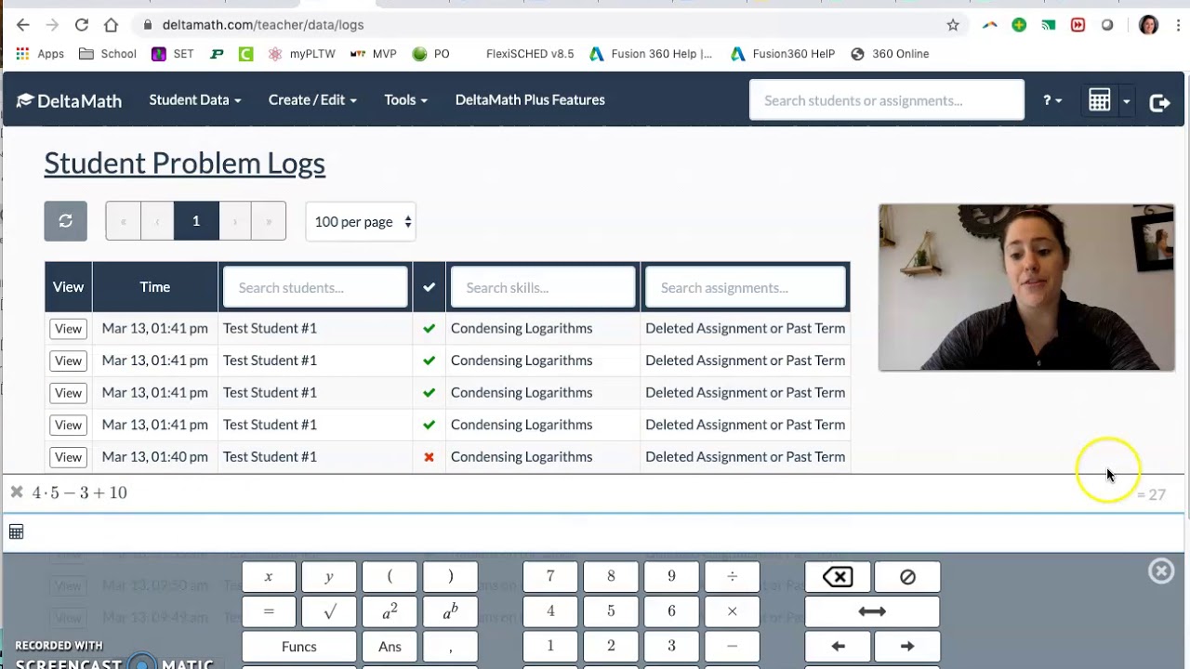Image resolution: width=1190 pixels, height=669 pixels.
Task: Open the 100 per page dropdown
Action: [361, 221]
